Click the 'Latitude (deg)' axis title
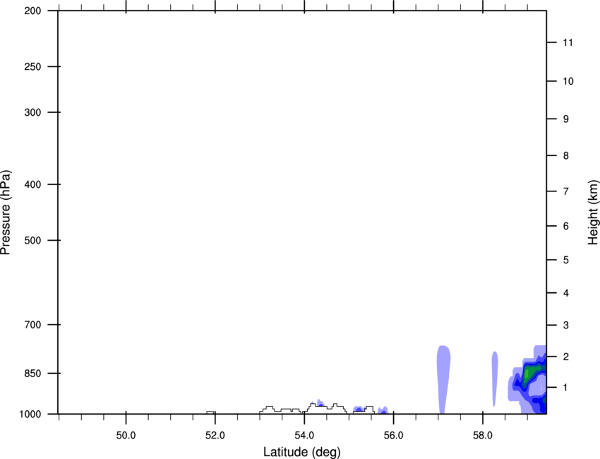Viewport: 600px width, 459px height. click(301, 452)
